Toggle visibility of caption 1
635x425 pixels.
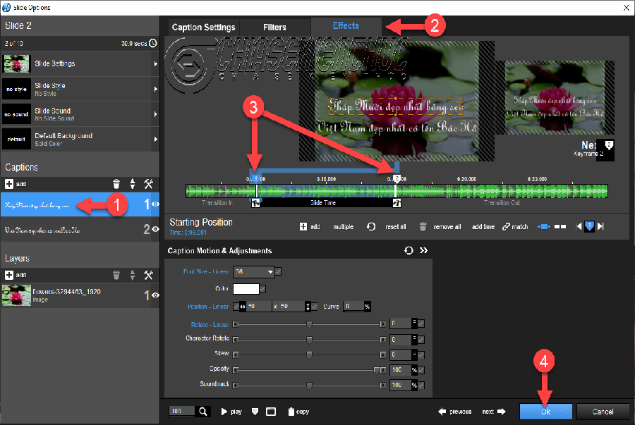pos(155,204)
